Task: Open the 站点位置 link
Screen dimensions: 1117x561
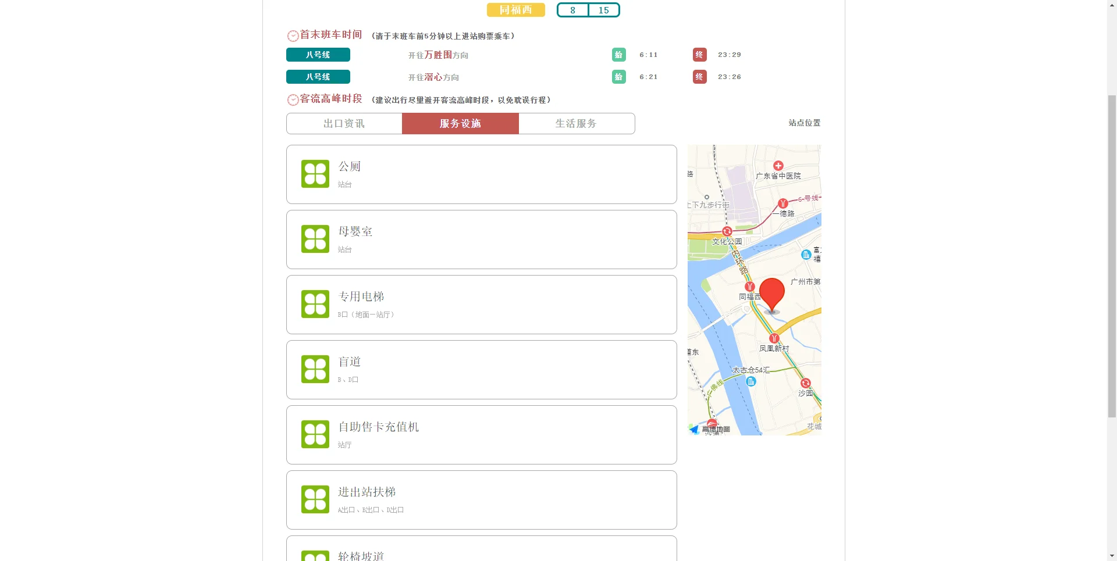Action: click(803, 123)
